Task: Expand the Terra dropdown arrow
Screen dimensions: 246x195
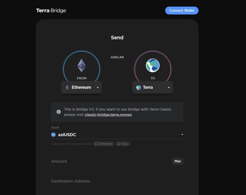Action: coord(169,87)
